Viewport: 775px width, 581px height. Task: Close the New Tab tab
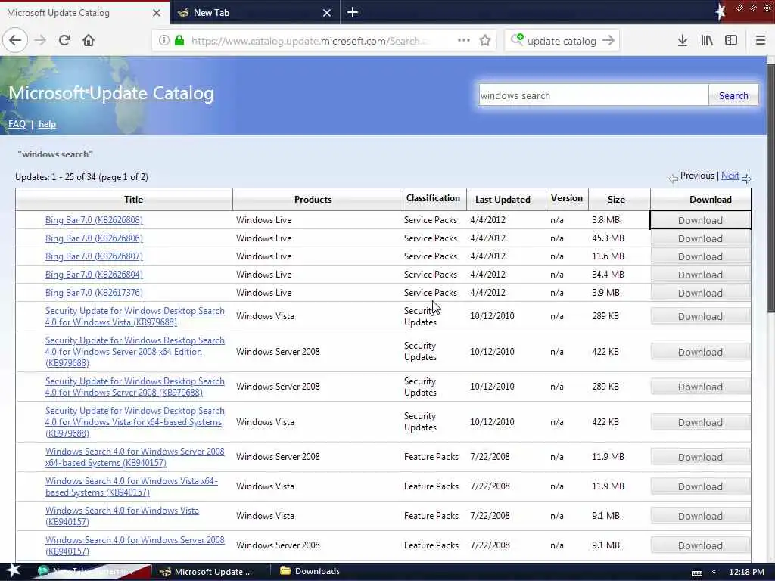pos(327,13)
